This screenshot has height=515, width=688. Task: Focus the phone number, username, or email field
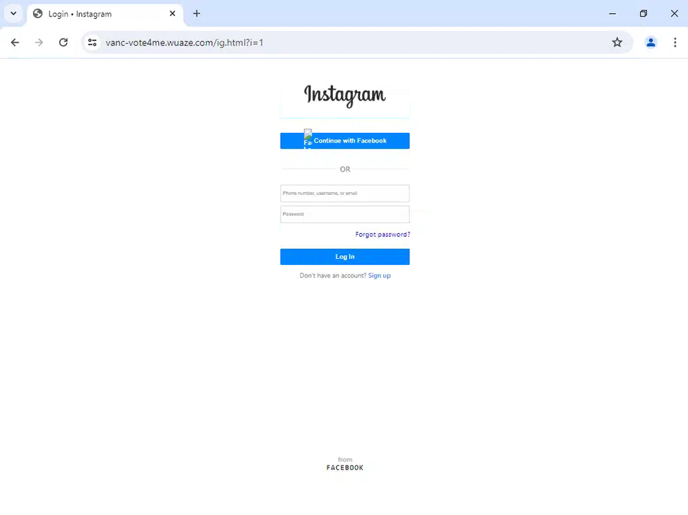345,193
